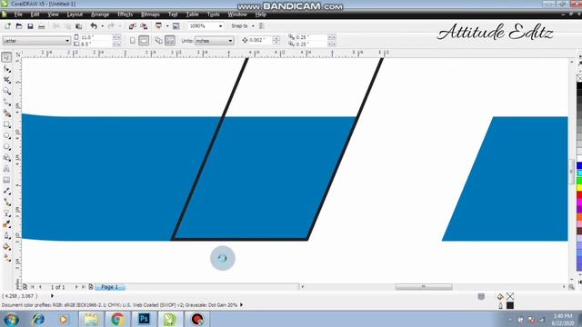Select the Rectangle tool

point(6,124)
